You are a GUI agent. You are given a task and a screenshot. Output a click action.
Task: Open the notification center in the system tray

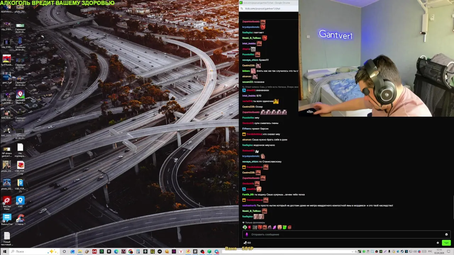[x=448, y=251]
